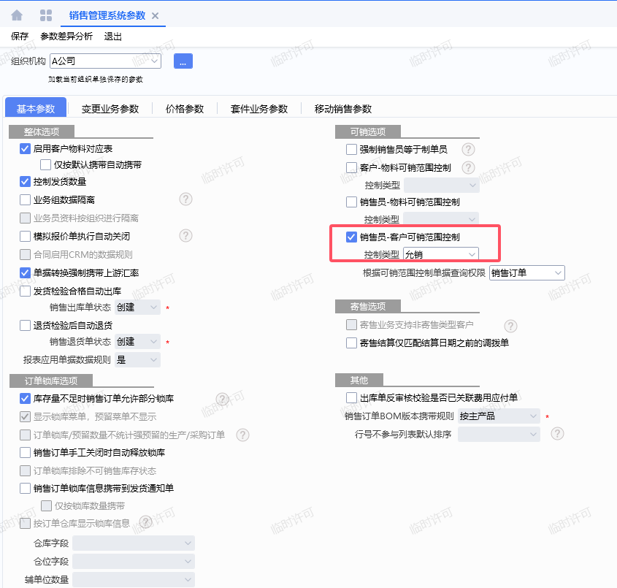
Task: Click the 参数差异分析 button
Action: pyautogui.click(x=66, y=36)
